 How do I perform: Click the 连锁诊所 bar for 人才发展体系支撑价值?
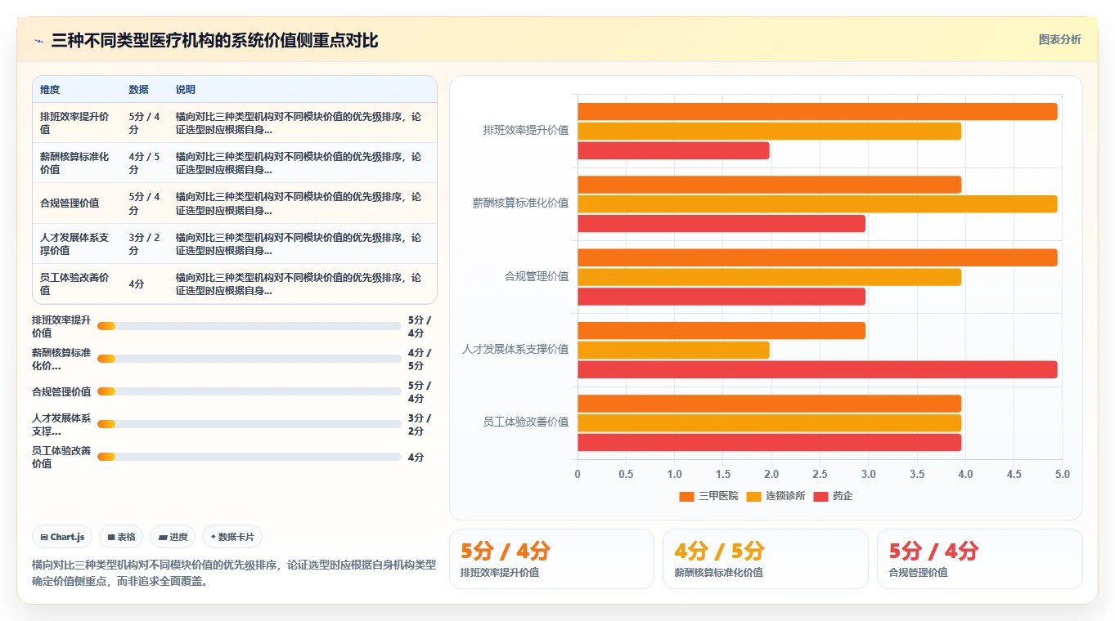[673, 350]
